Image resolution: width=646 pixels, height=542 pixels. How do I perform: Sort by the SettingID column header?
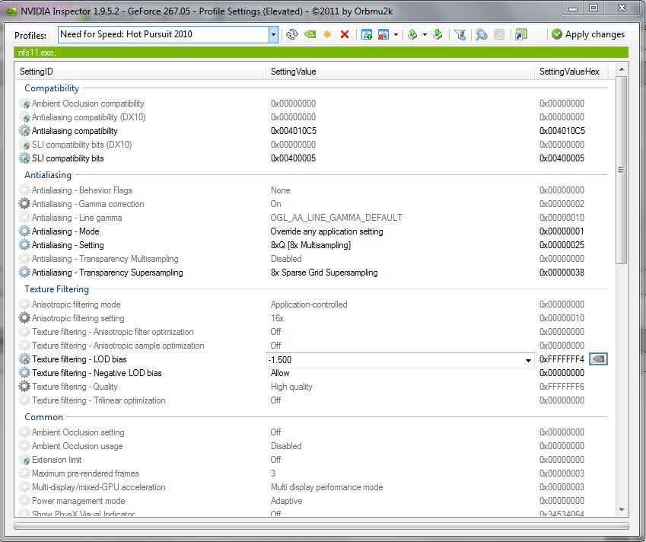(141, 72)
